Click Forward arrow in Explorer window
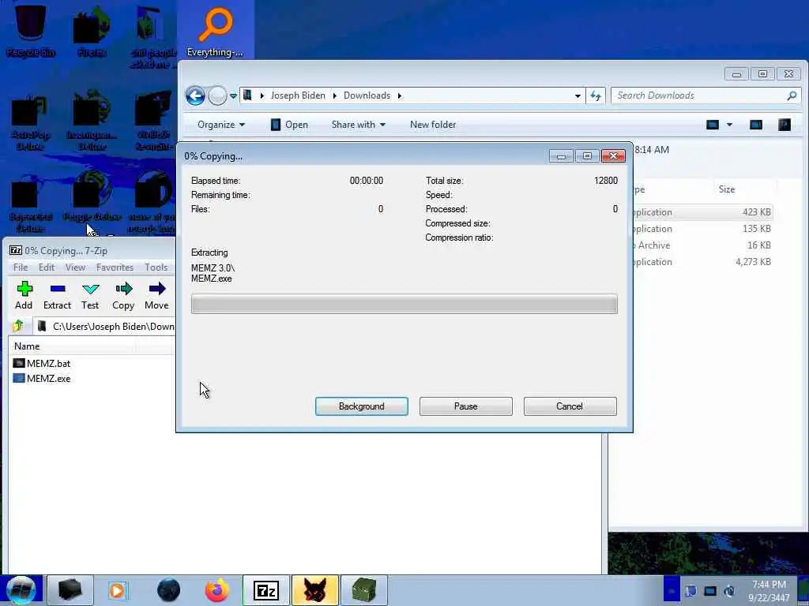 pyautogui.click(x=217, y=95)
